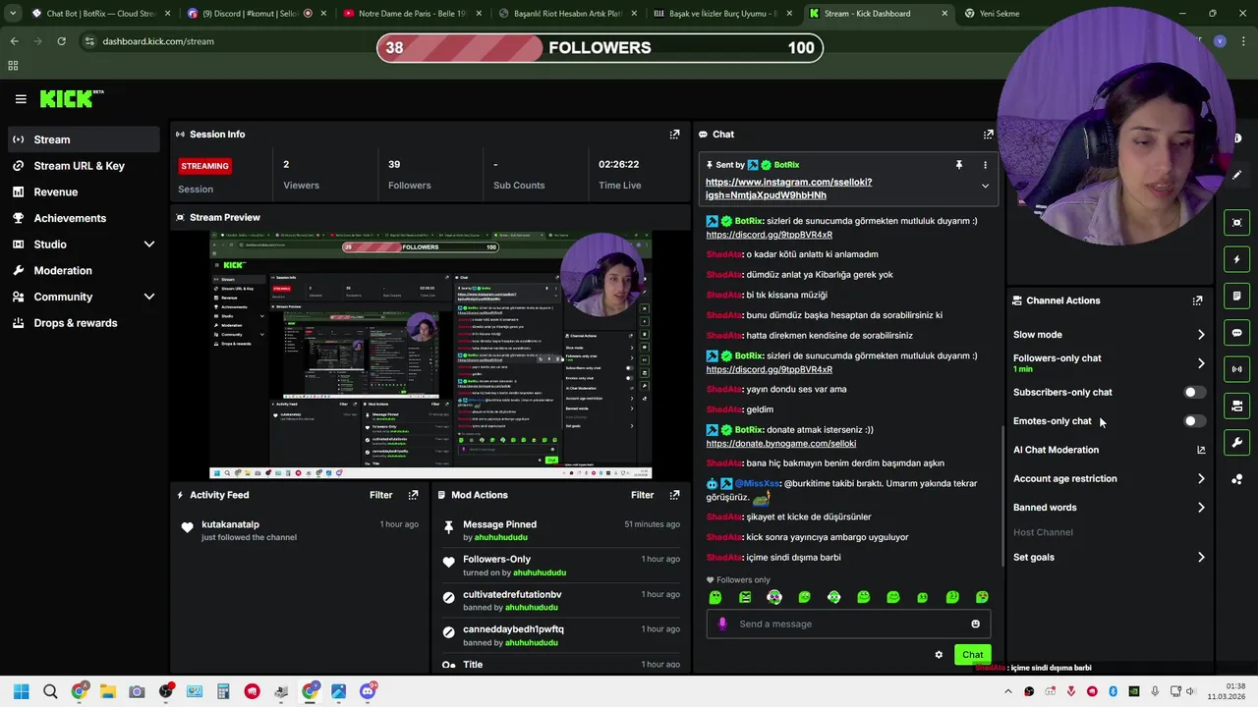Screen dimensions: 1258x707
Task: Toggle the channel actions camera widget
Action: point(1237,406)
